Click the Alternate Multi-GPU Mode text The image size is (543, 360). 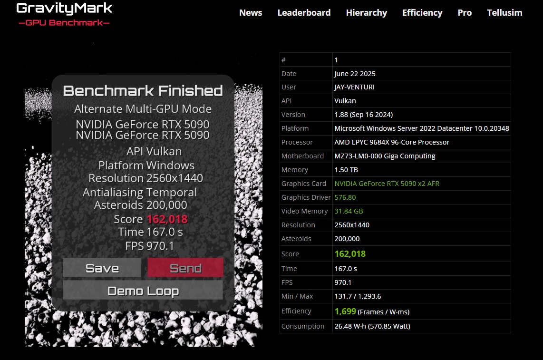(143, 109)
